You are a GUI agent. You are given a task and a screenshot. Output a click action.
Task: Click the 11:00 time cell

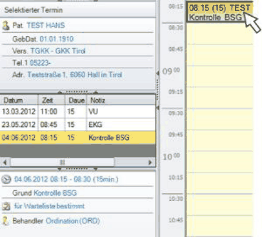point(52,111)
